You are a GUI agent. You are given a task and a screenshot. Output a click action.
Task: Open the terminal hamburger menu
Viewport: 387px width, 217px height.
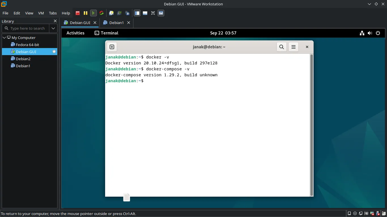click(294, 47)
